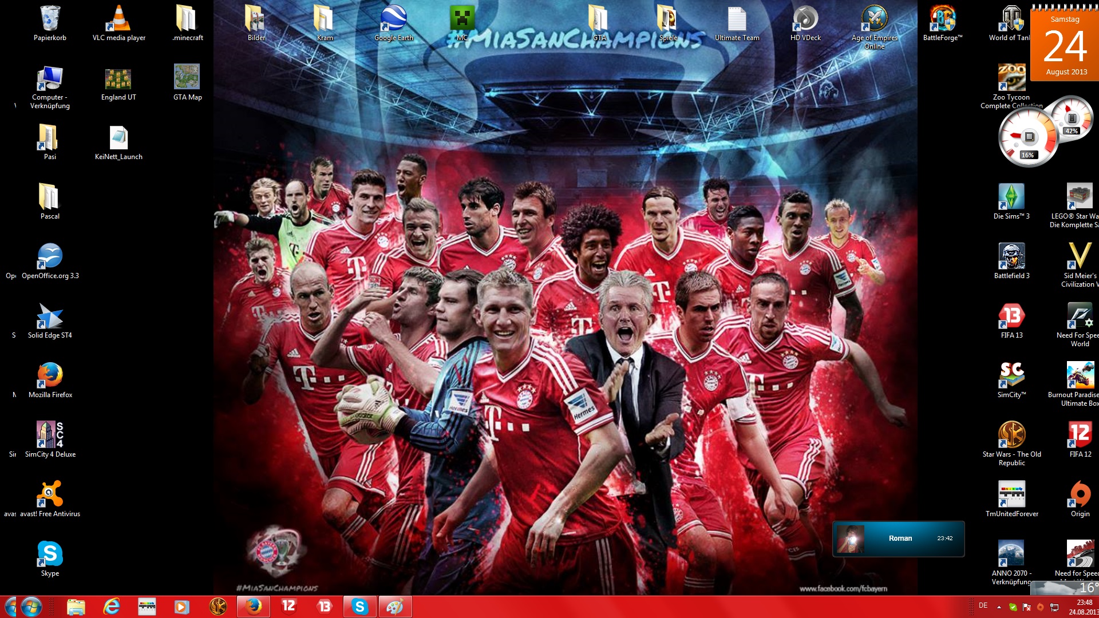
Task: Switch to Firefox in taskbar
Action: coord(254,607)
